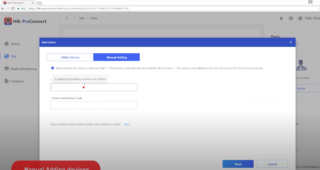
Task: Switch to the Online Device tab
Action: (70, 57)
